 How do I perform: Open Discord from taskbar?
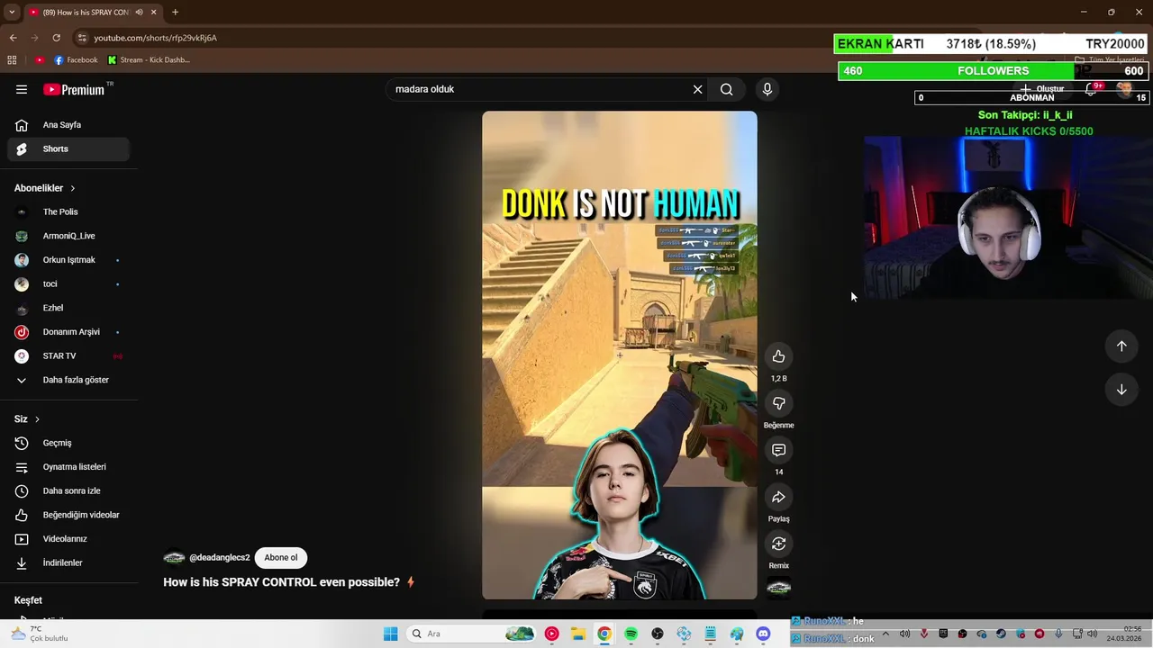click(x=763, y=634)
